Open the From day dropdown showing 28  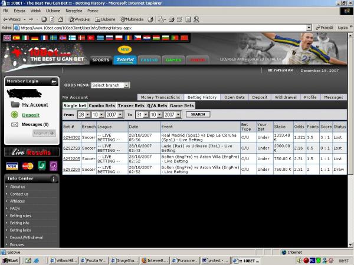click(x=84, y=114)
